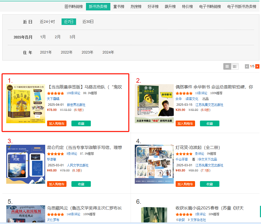This screenshot has height=224, width=261.
Task: Open 电子书畅销榜 tab
Action: point(210,7)
